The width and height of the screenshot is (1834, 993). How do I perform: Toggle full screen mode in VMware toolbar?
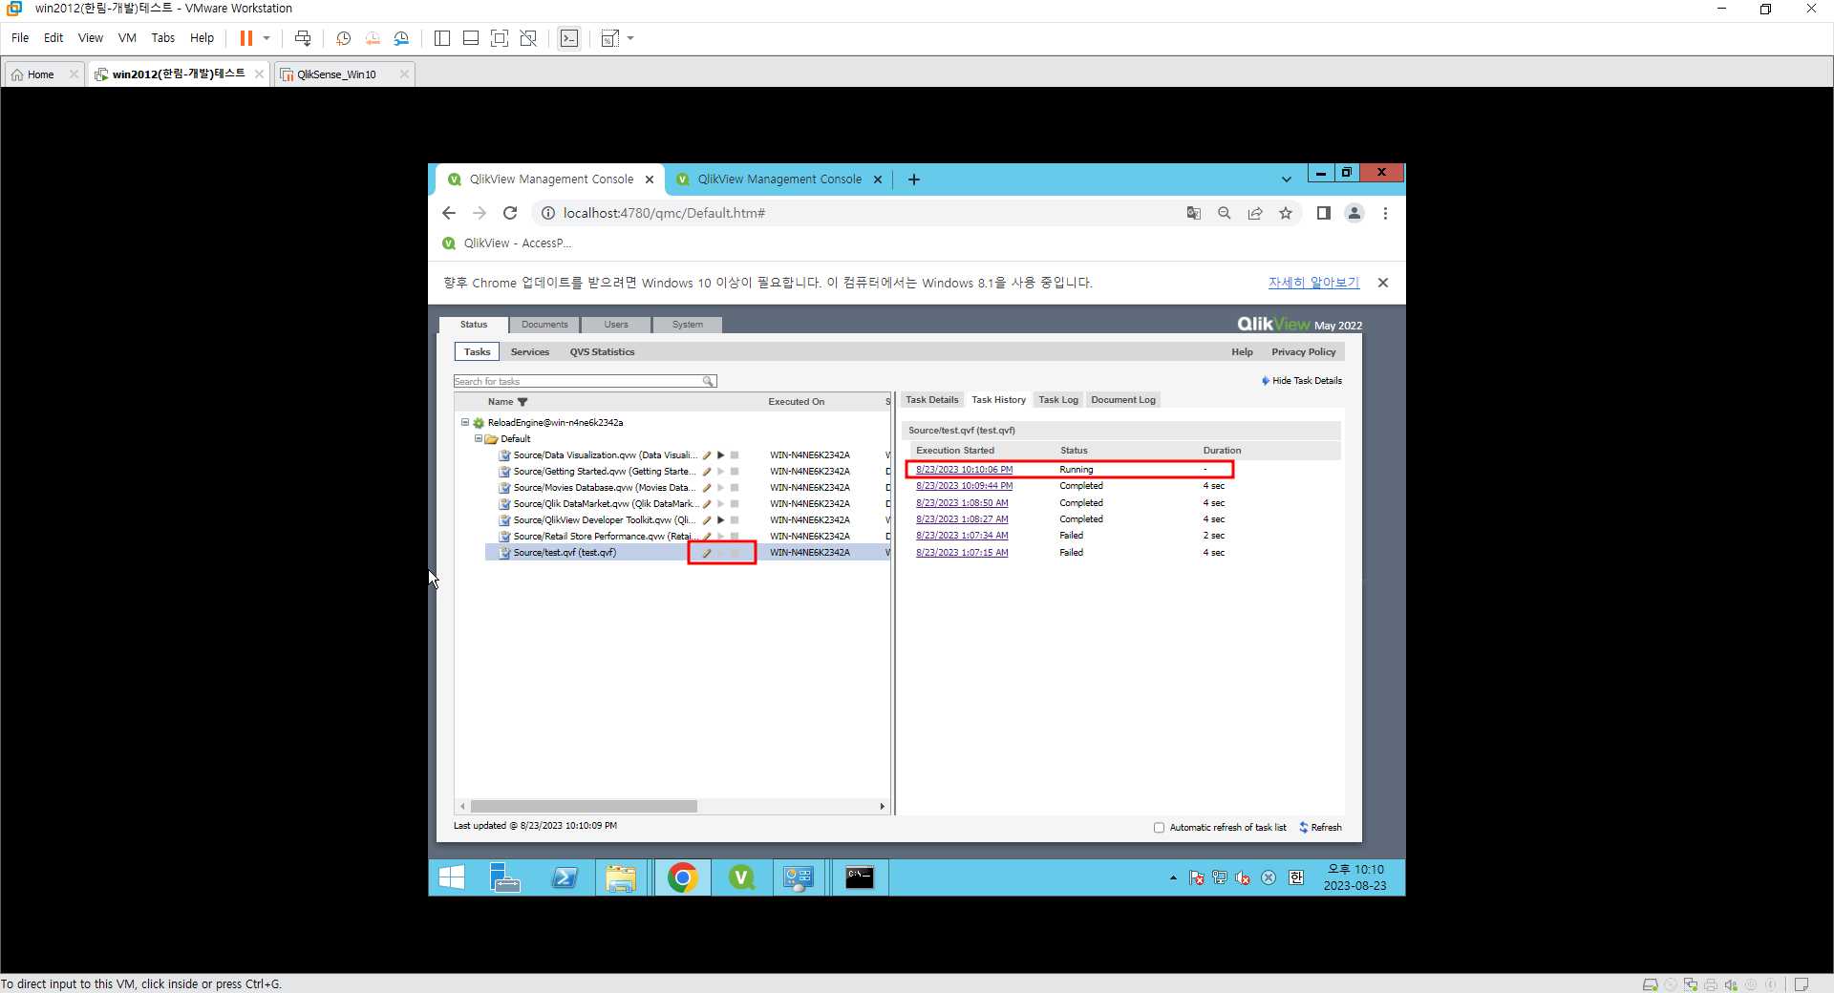(x=500, y=38)
